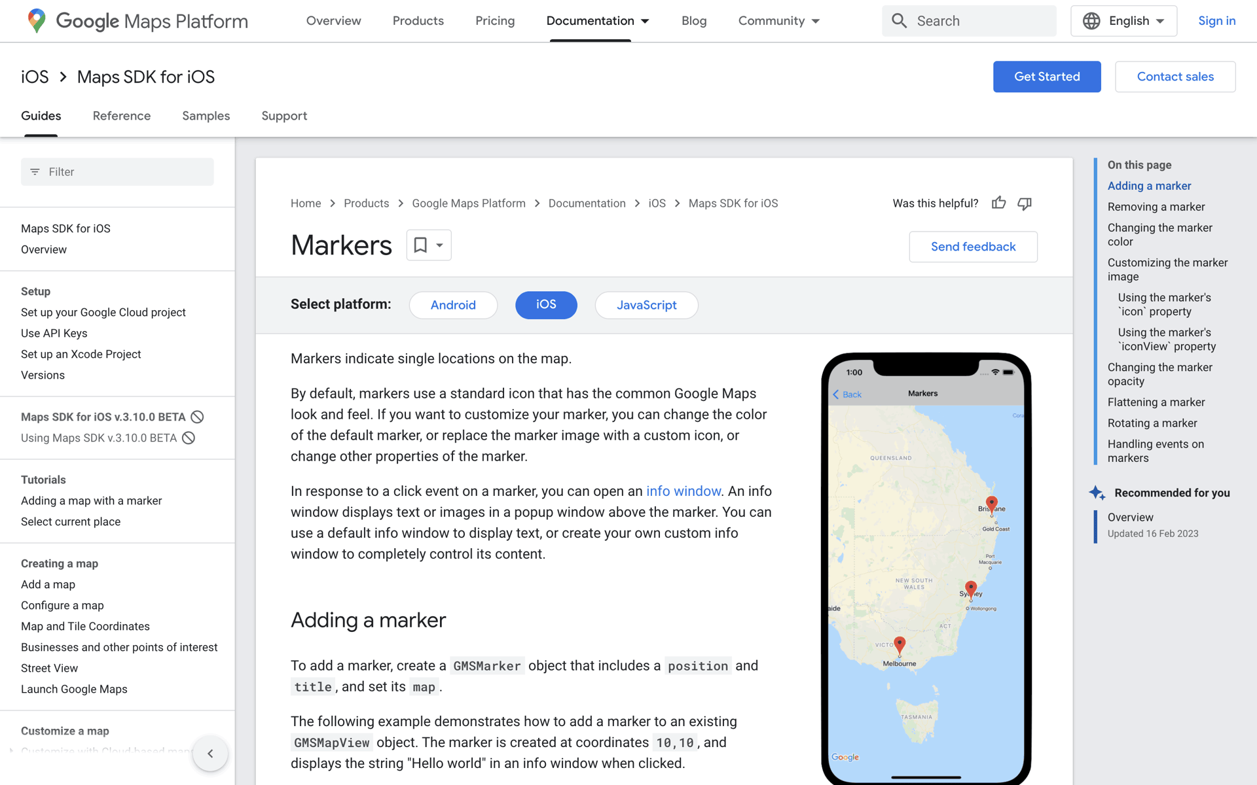Click the Brisbane marker on the map
Viewport: 1257px width, 785px height.
click(992, 504)
